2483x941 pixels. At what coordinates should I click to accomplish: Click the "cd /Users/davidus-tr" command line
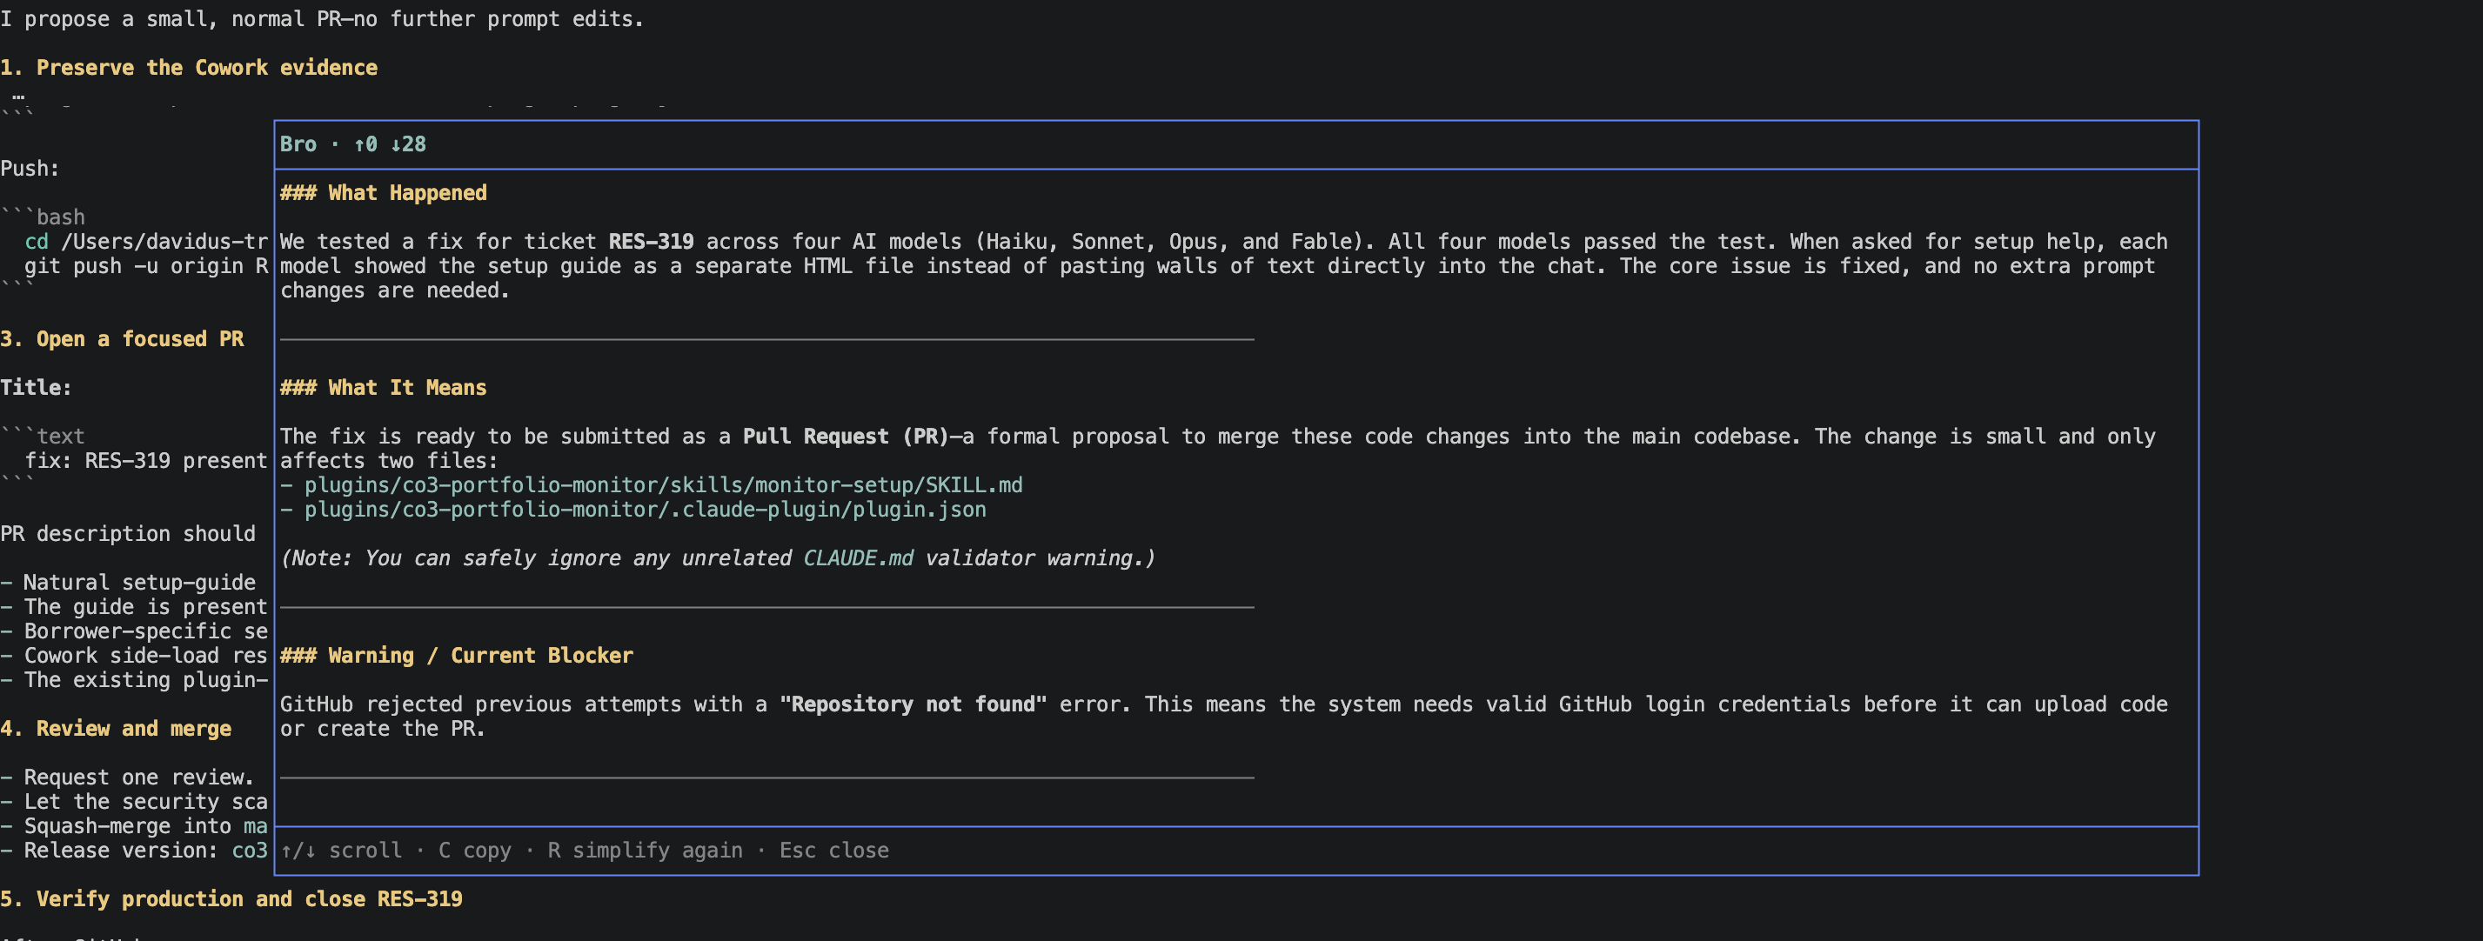[145, 242]
